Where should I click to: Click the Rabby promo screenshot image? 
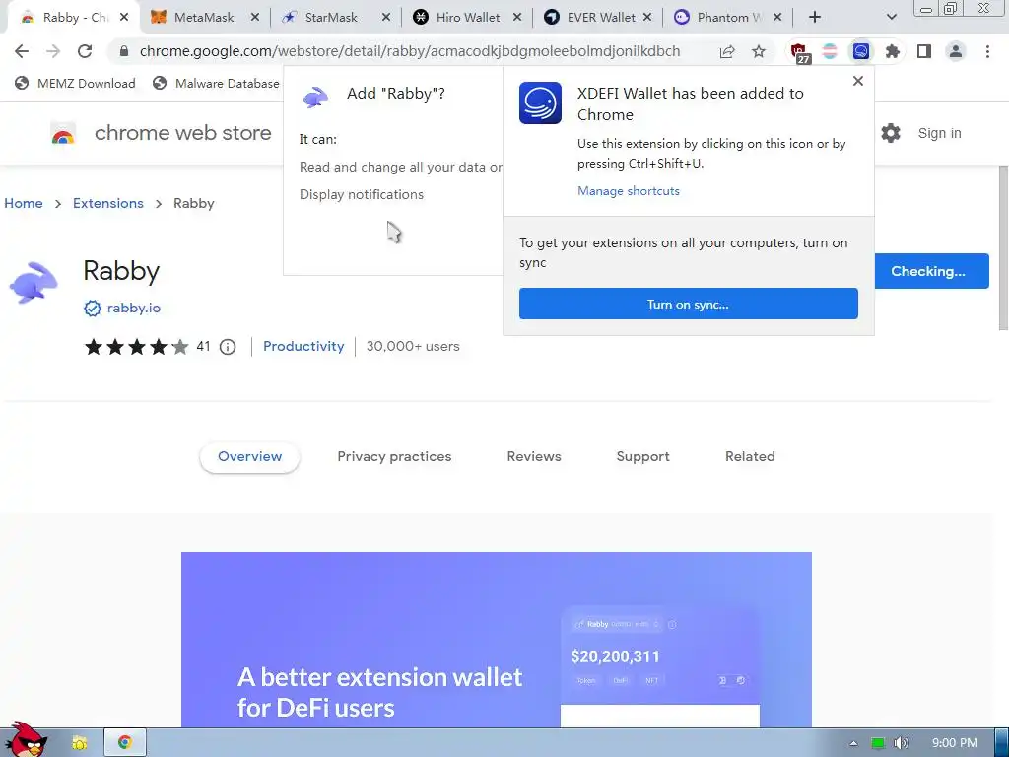(x=497, y=640)
